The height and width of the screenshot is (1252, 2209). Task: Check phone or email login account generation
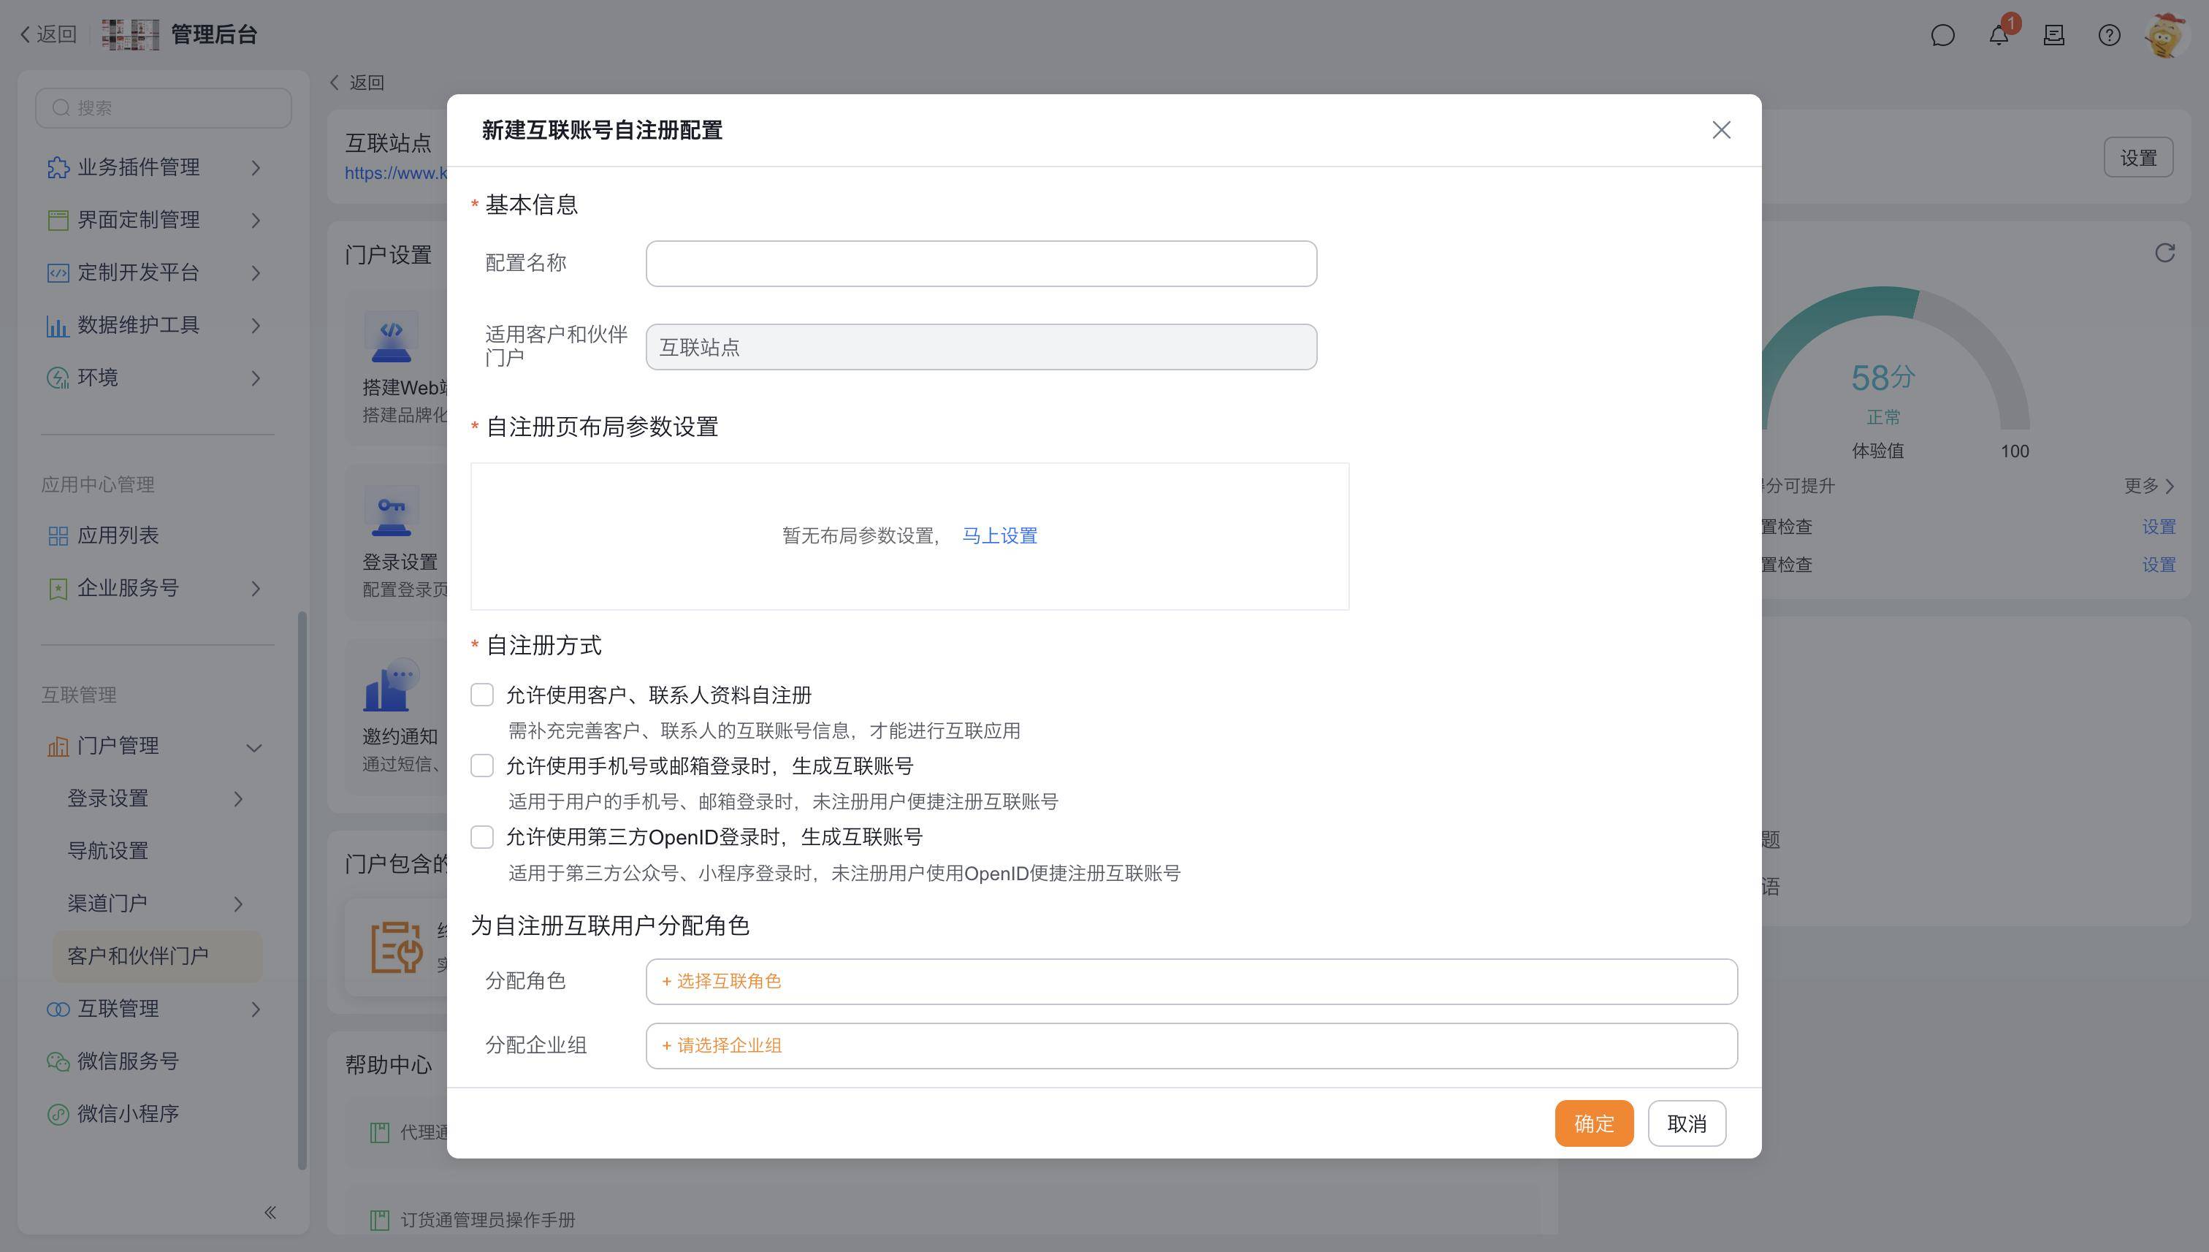(482, 766)
